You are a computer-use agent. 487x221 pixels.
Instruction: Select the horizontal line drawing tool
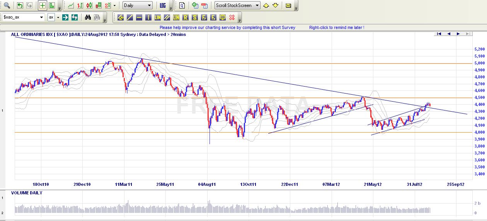tap(139, 17)
